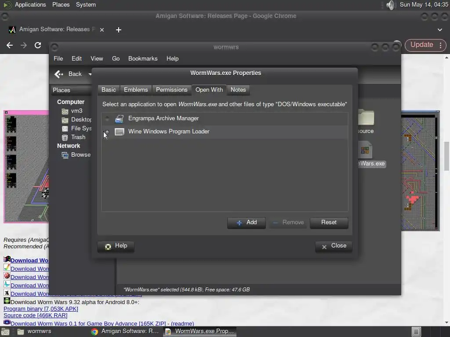Screen dimensions: 450x337
Task: Click the workspace switcher in bottom panel
Action: point(416,332)
